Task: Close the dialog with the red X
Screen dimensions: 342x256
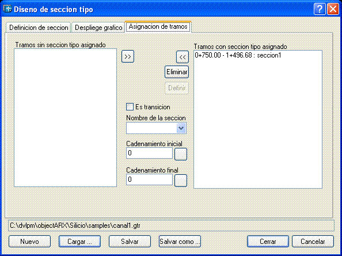Action: pyautogui.click(x=333, y=9)
